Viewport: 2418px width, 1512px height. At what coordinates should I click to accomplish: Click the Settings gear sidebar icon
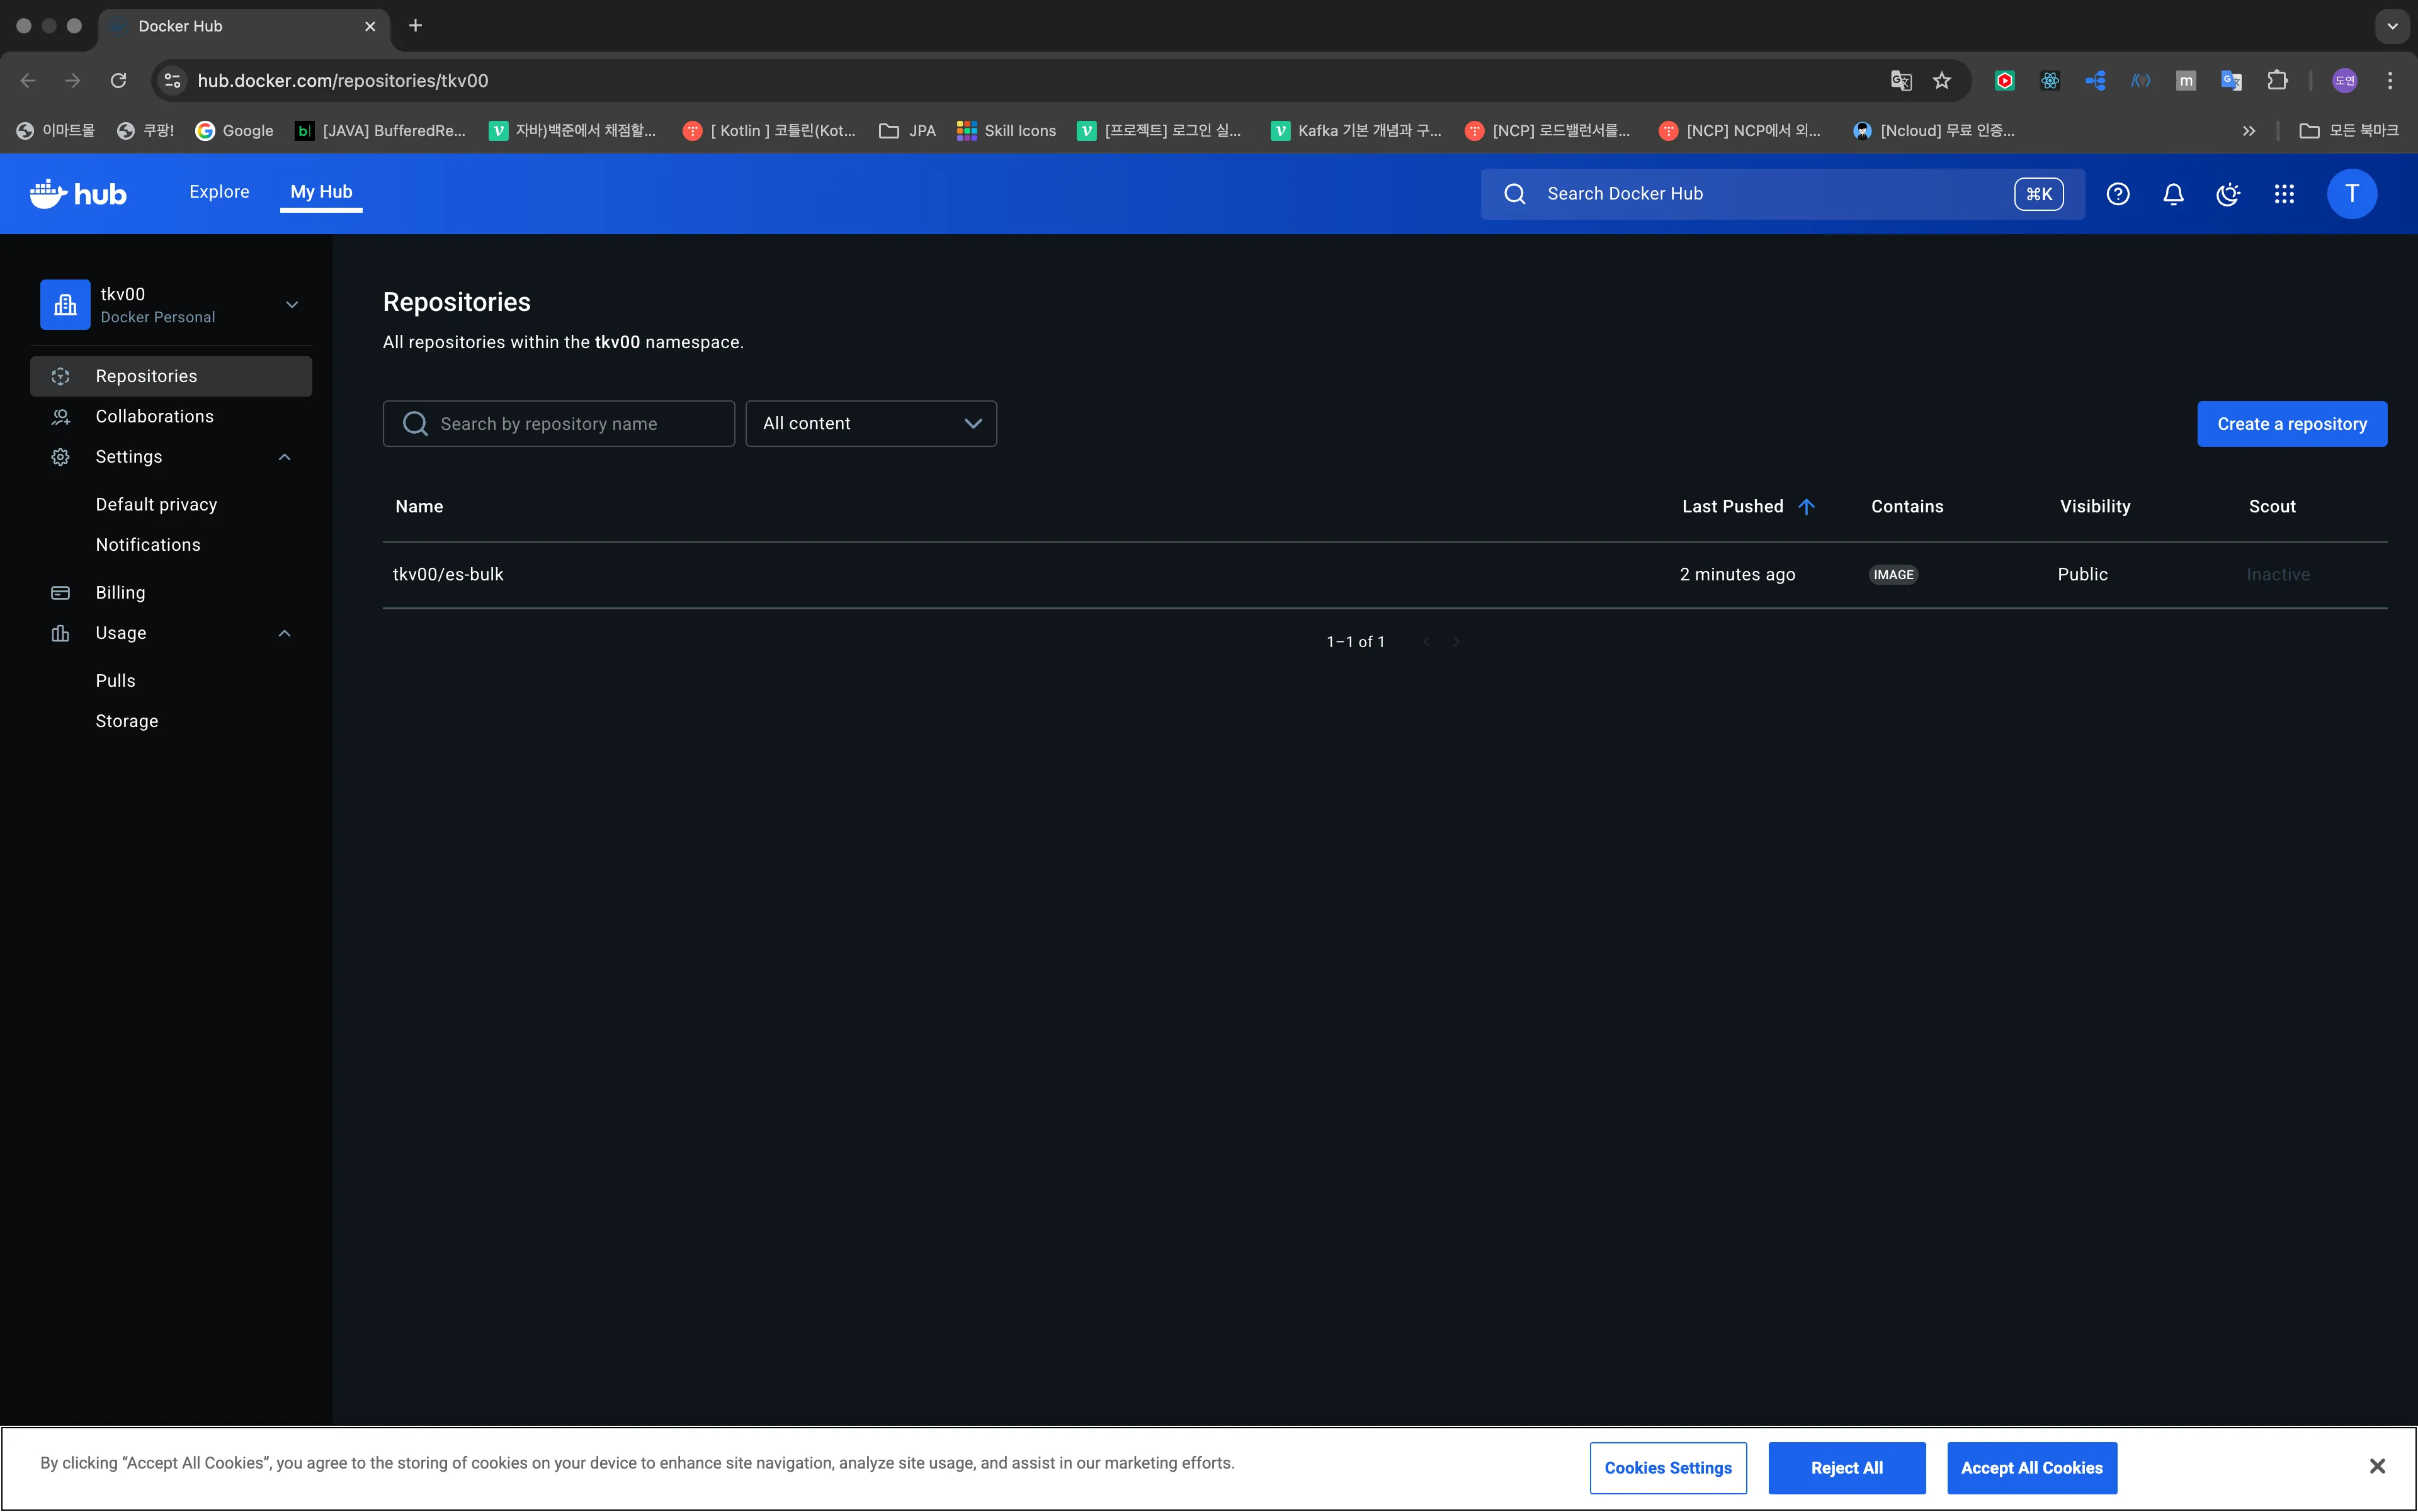point(61,457)
